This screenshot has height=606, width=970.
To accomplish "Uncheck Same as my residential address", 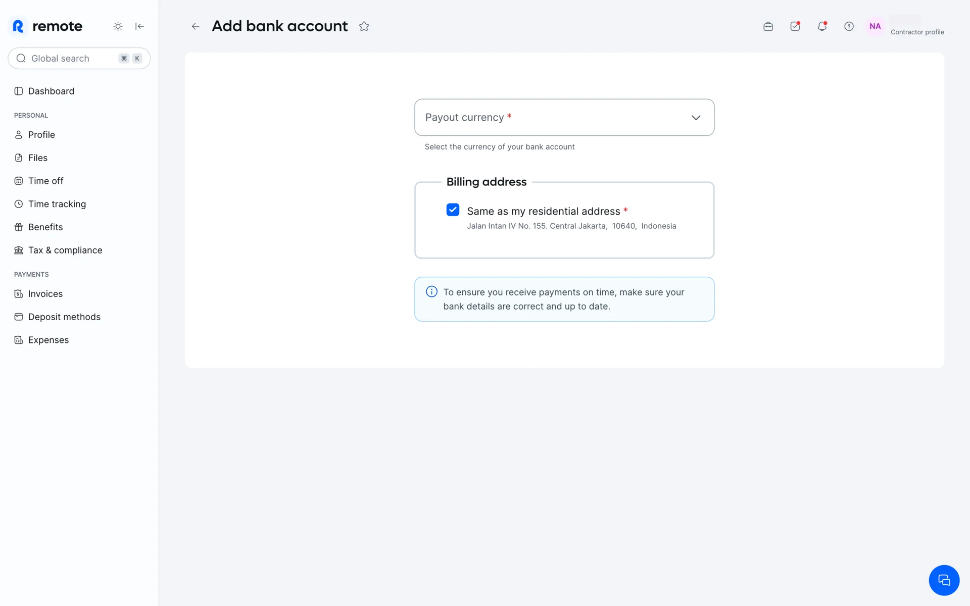I will pos(453,210).
